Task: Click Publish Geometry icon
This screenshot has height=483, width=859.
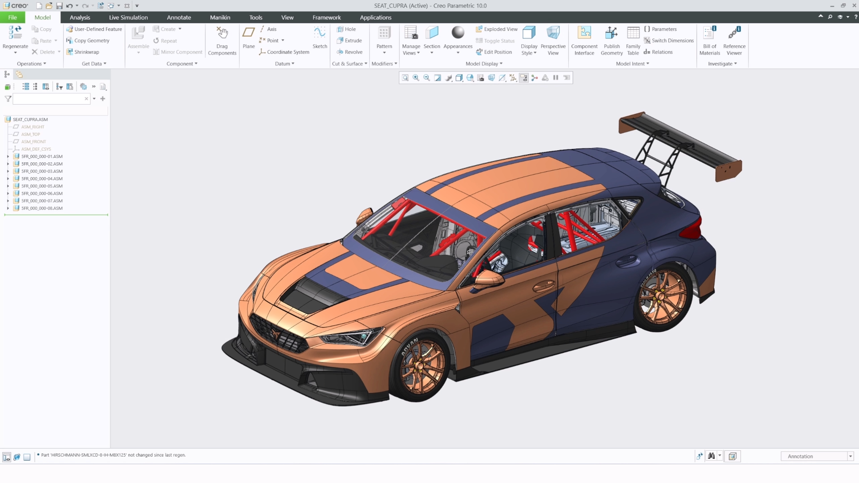Action: pyautogui.click(x=611, y=33)
